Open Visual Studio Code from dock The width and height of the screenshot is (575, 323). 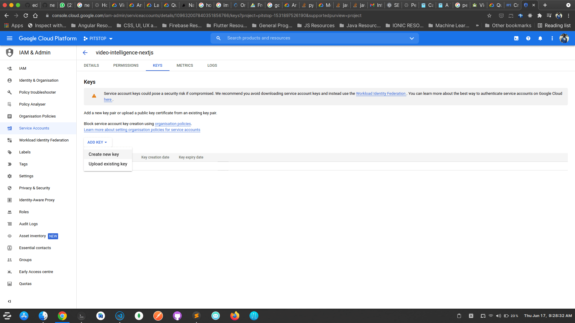tap(120, 316)
